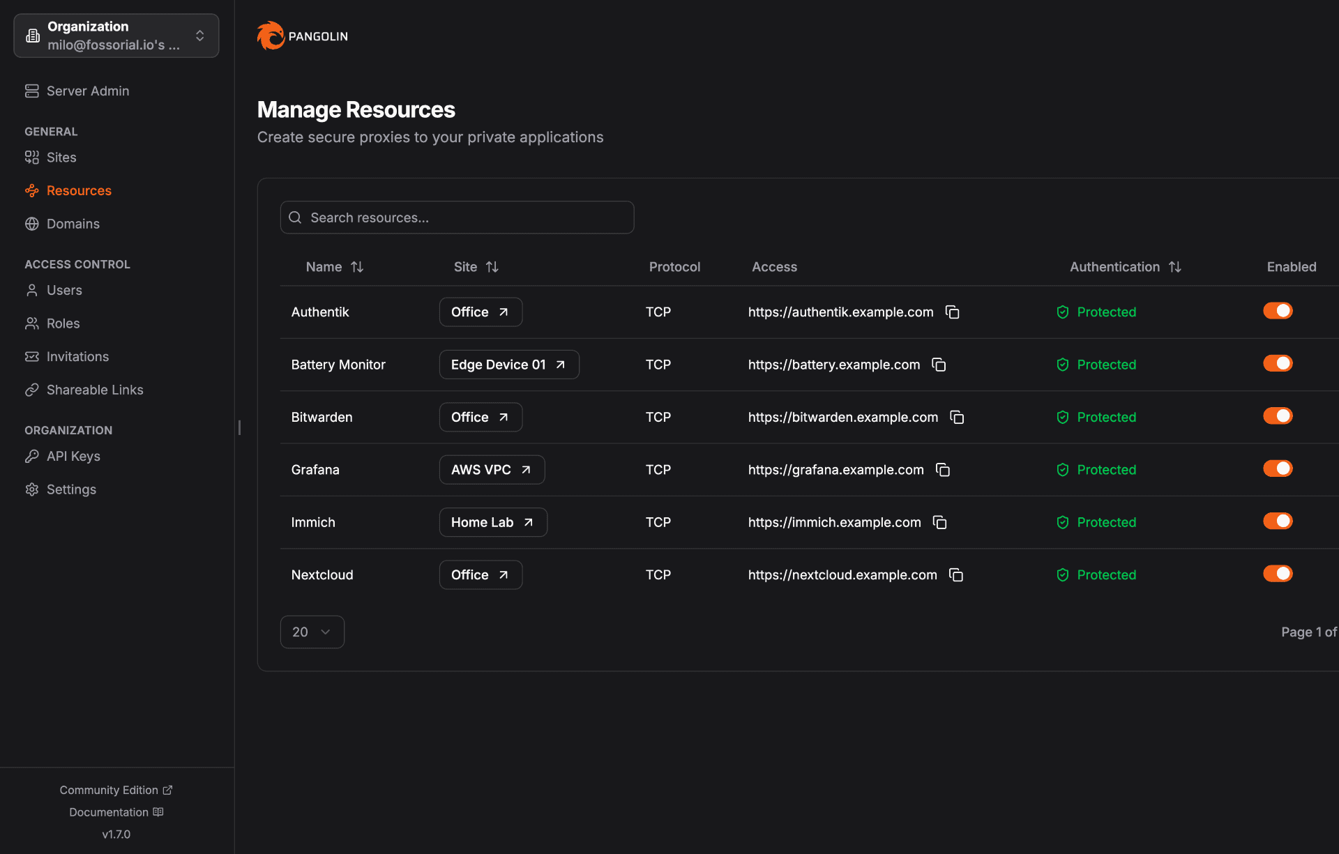Open Shareable Links page
The image size is (1339, 854).
pos(95,390)
